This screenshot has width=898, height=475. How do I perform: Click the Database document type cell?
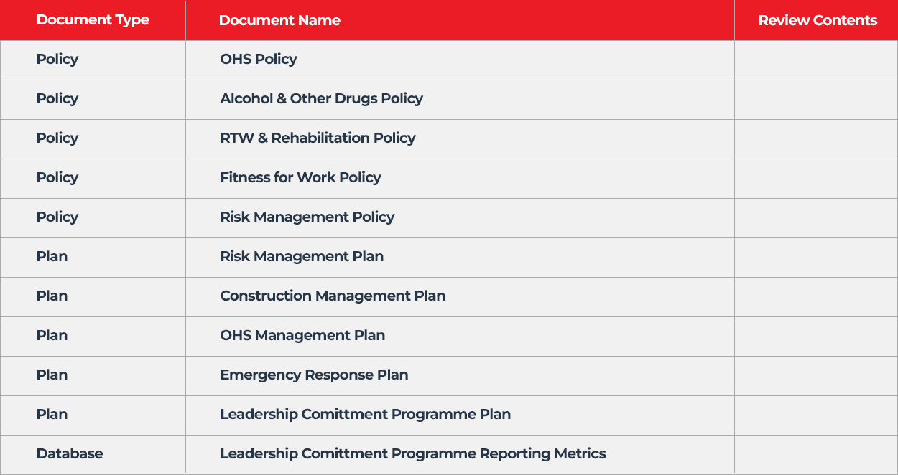[x=70, y=454]
